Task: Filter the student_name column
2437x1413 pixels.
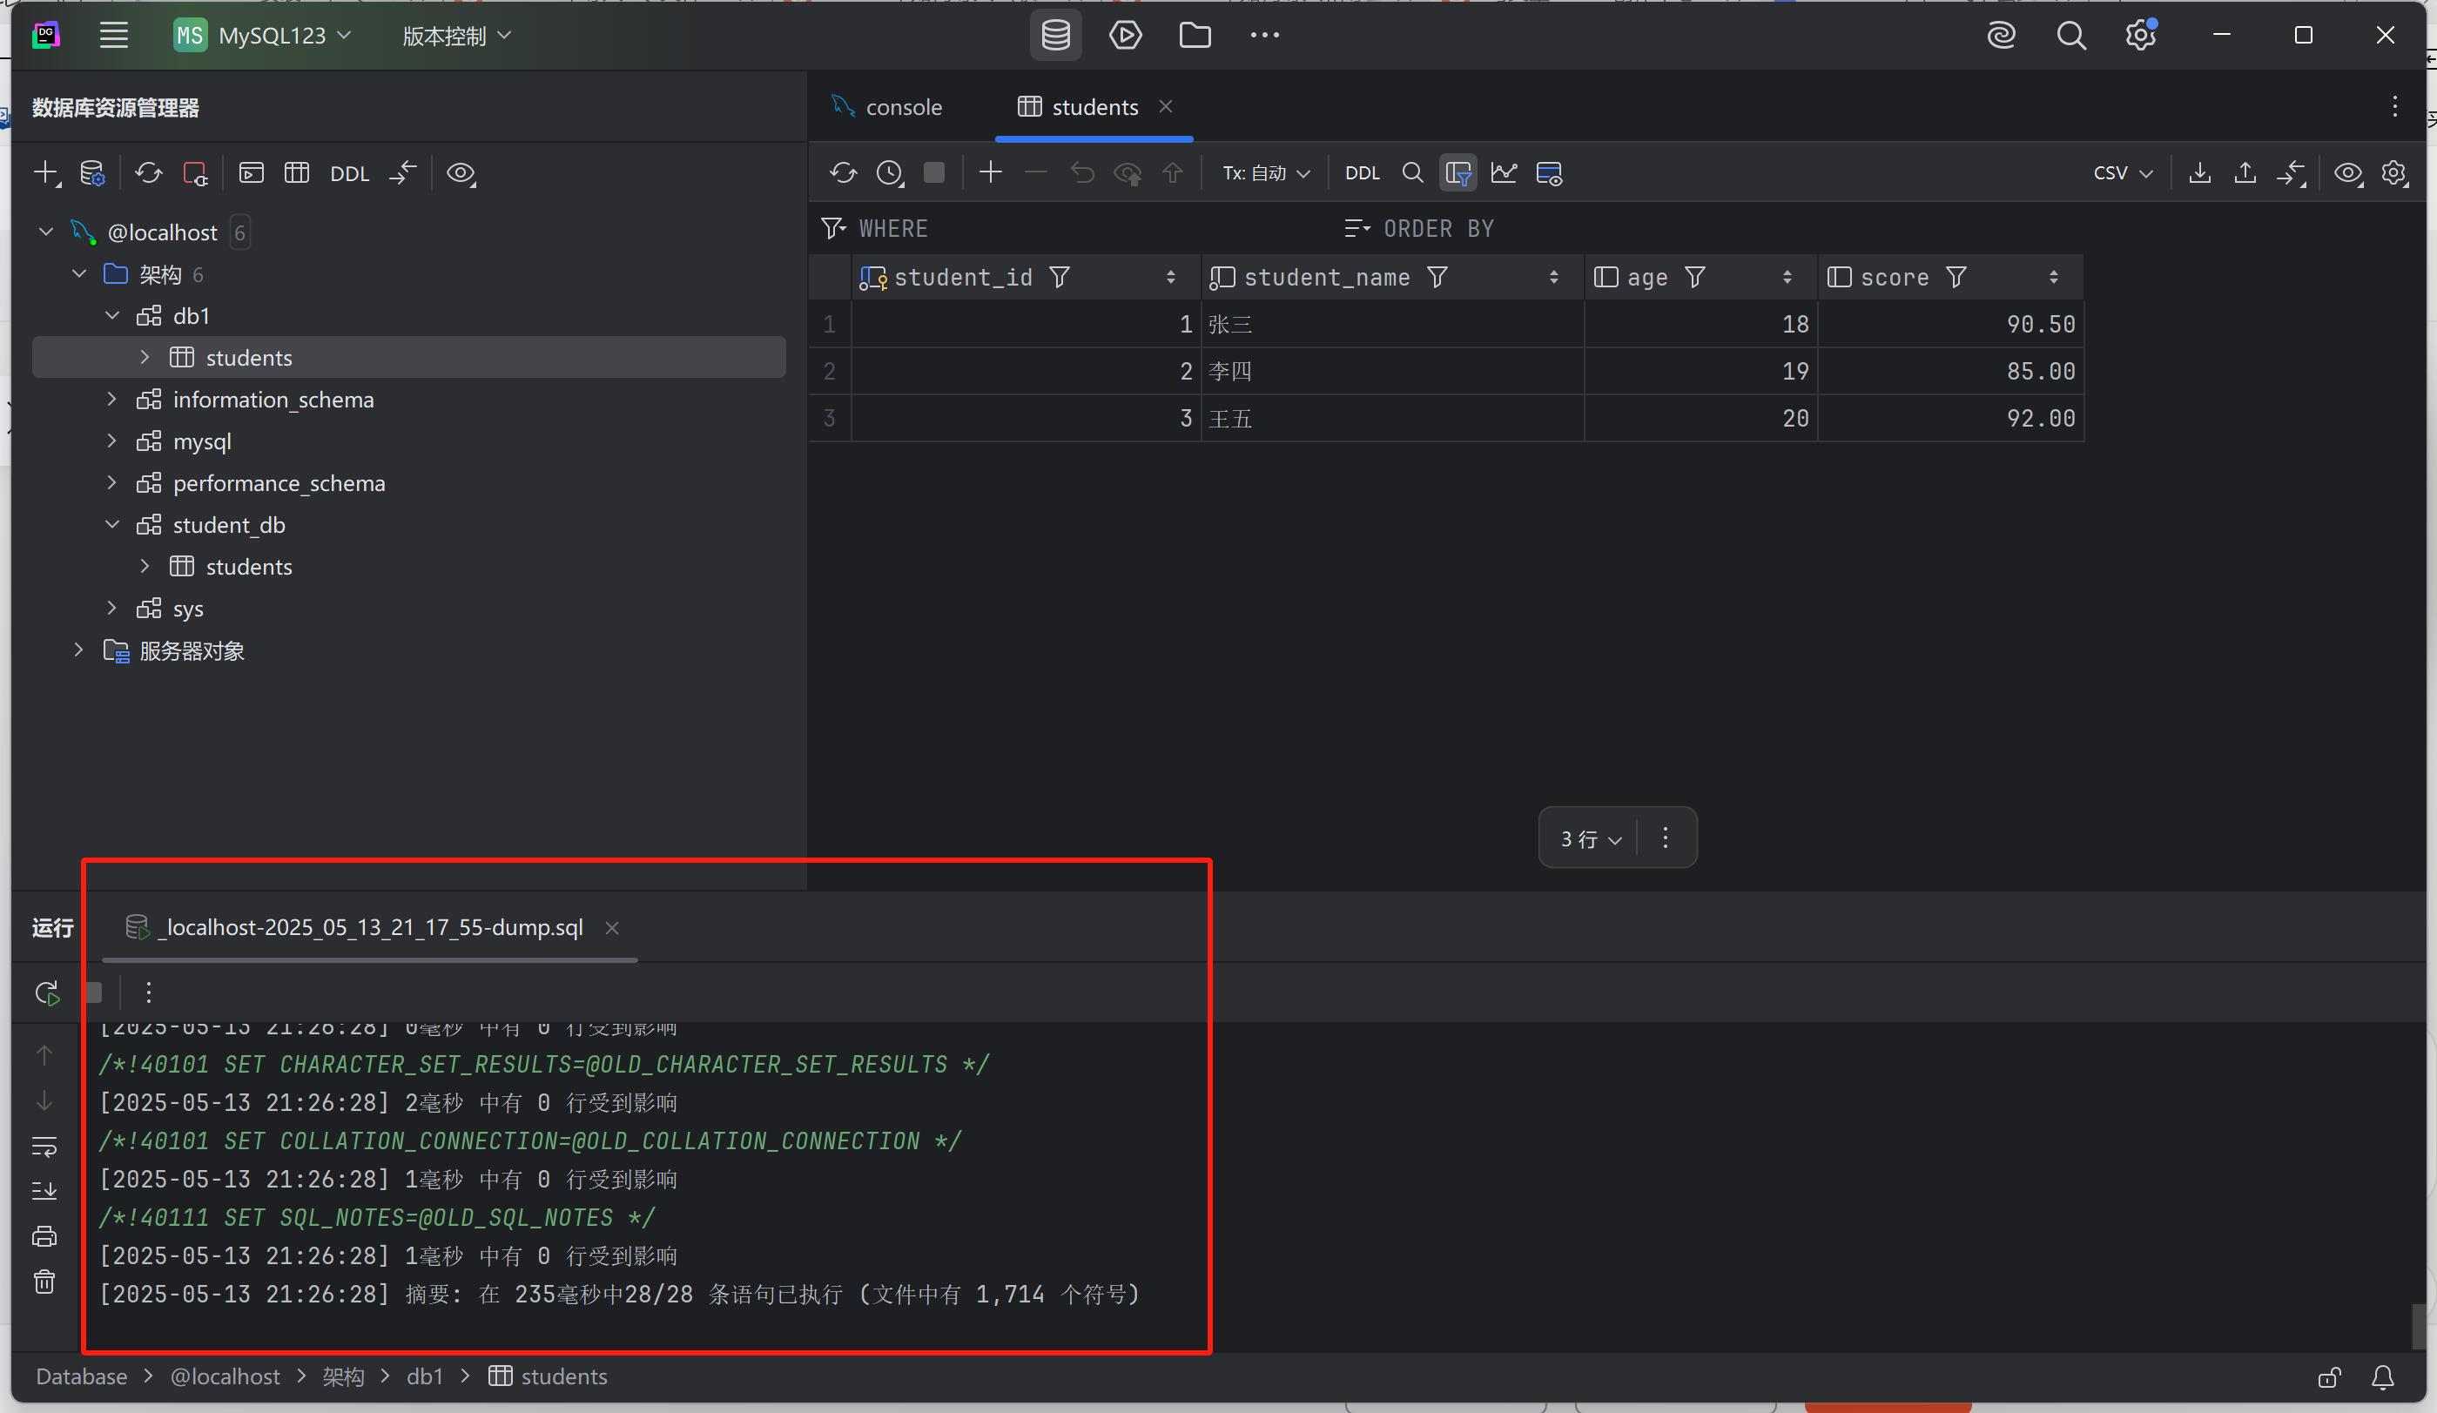Action: click(1437, 278)
